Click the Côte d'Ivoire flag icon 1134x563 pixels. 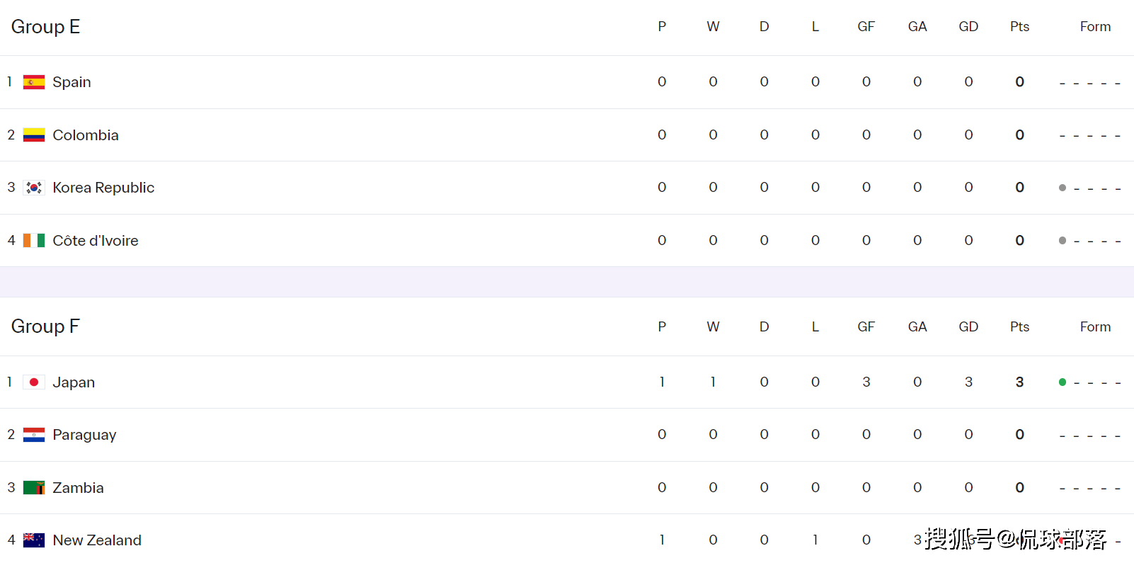click(x=34, y=241)
